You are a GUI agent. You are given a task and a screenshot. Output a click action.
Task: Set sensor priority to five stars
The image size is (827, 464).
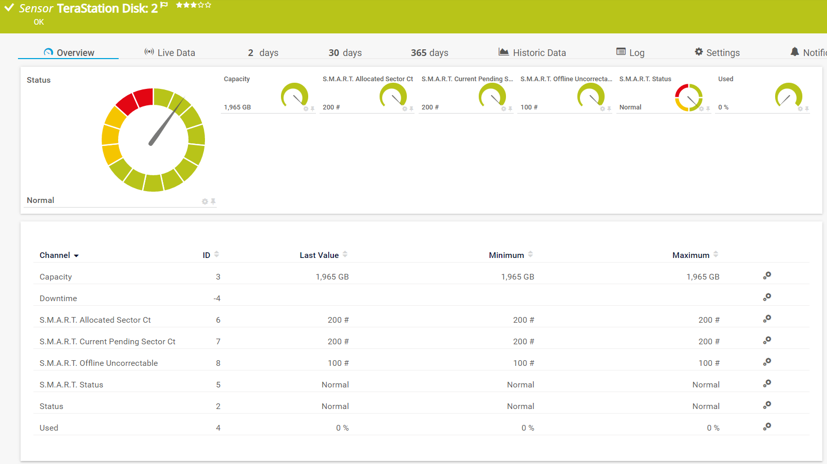pos(208,5)
